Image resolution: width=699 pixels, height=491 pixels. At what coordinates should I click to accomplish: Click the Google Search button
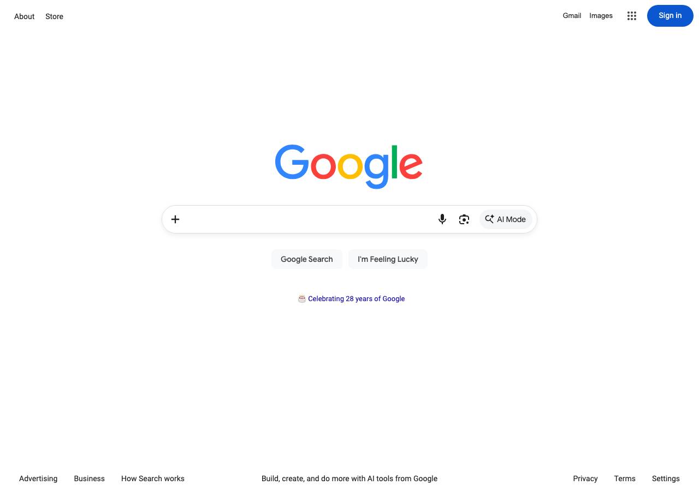307,259
